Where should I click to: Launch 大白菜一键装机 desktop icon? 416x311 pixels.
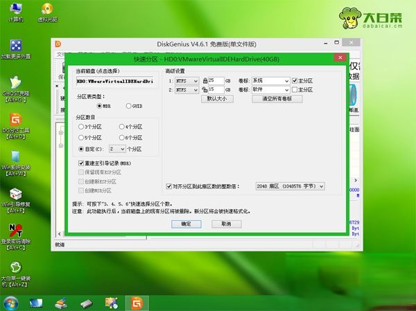[x=16, y=274]
